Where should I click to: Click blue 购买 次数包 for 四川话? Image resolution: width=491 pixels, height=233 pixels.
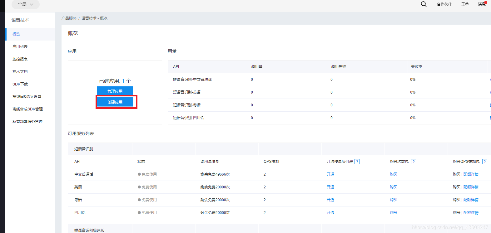tap(394, 213)
